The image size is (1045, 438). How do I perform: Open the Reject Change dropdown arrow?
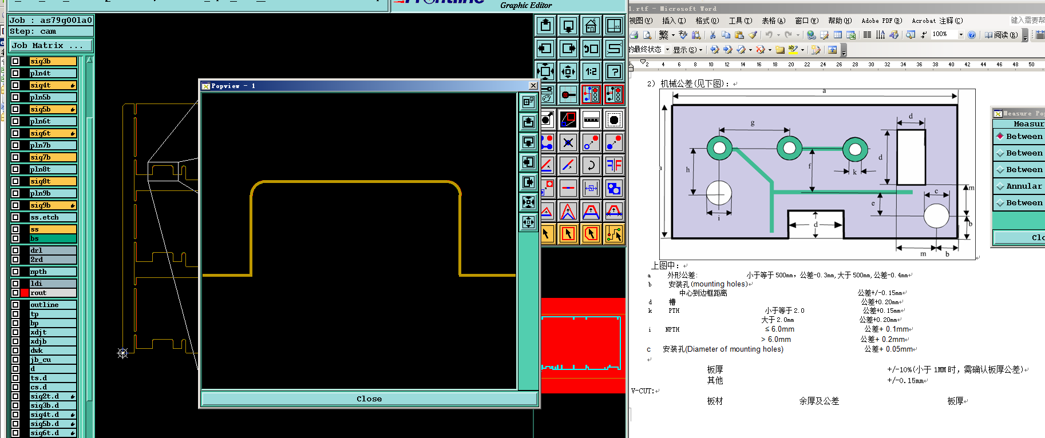(770, 50)
